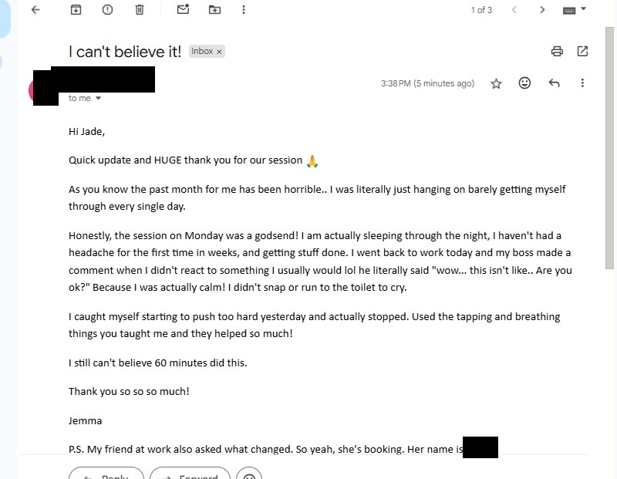Open more options in top toolbar
The height and width of the screenshot is (479, 617).
[x=244, y=10]
